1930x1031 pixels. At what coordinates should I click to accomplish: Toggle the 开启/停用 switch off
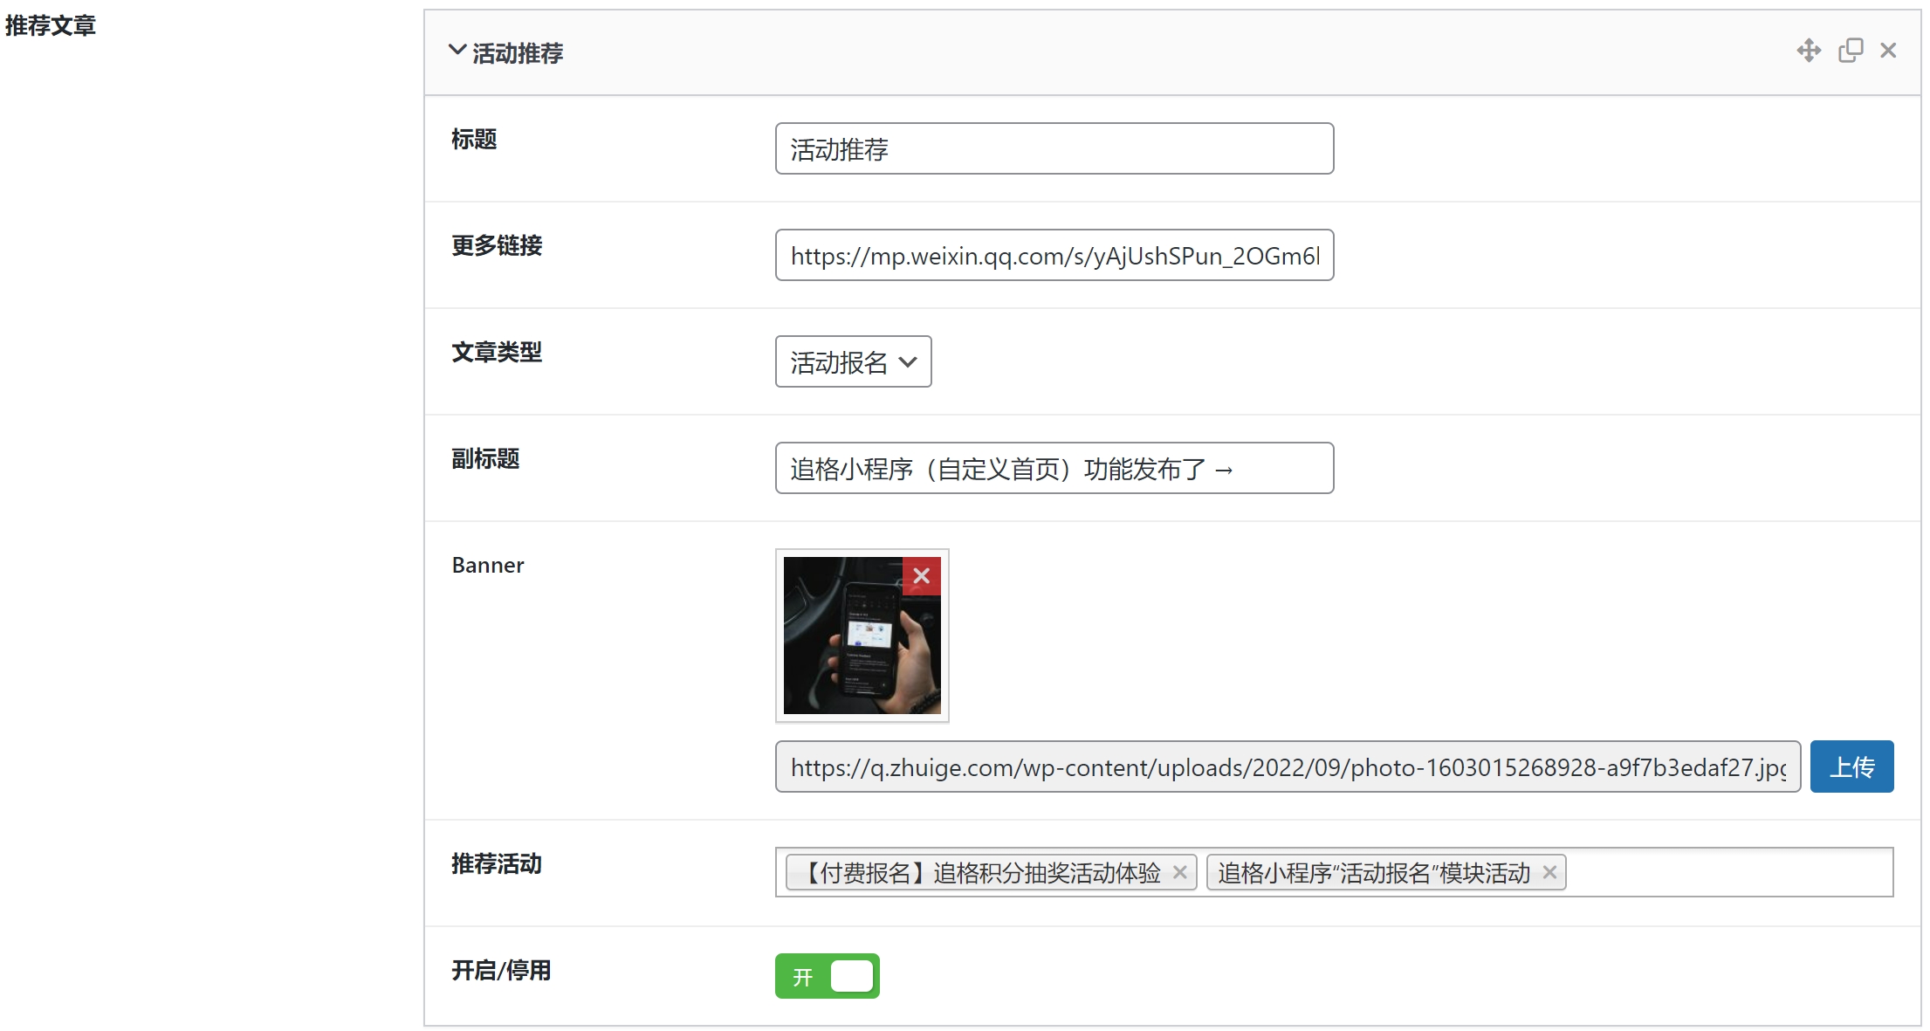(x=827, y=976)
